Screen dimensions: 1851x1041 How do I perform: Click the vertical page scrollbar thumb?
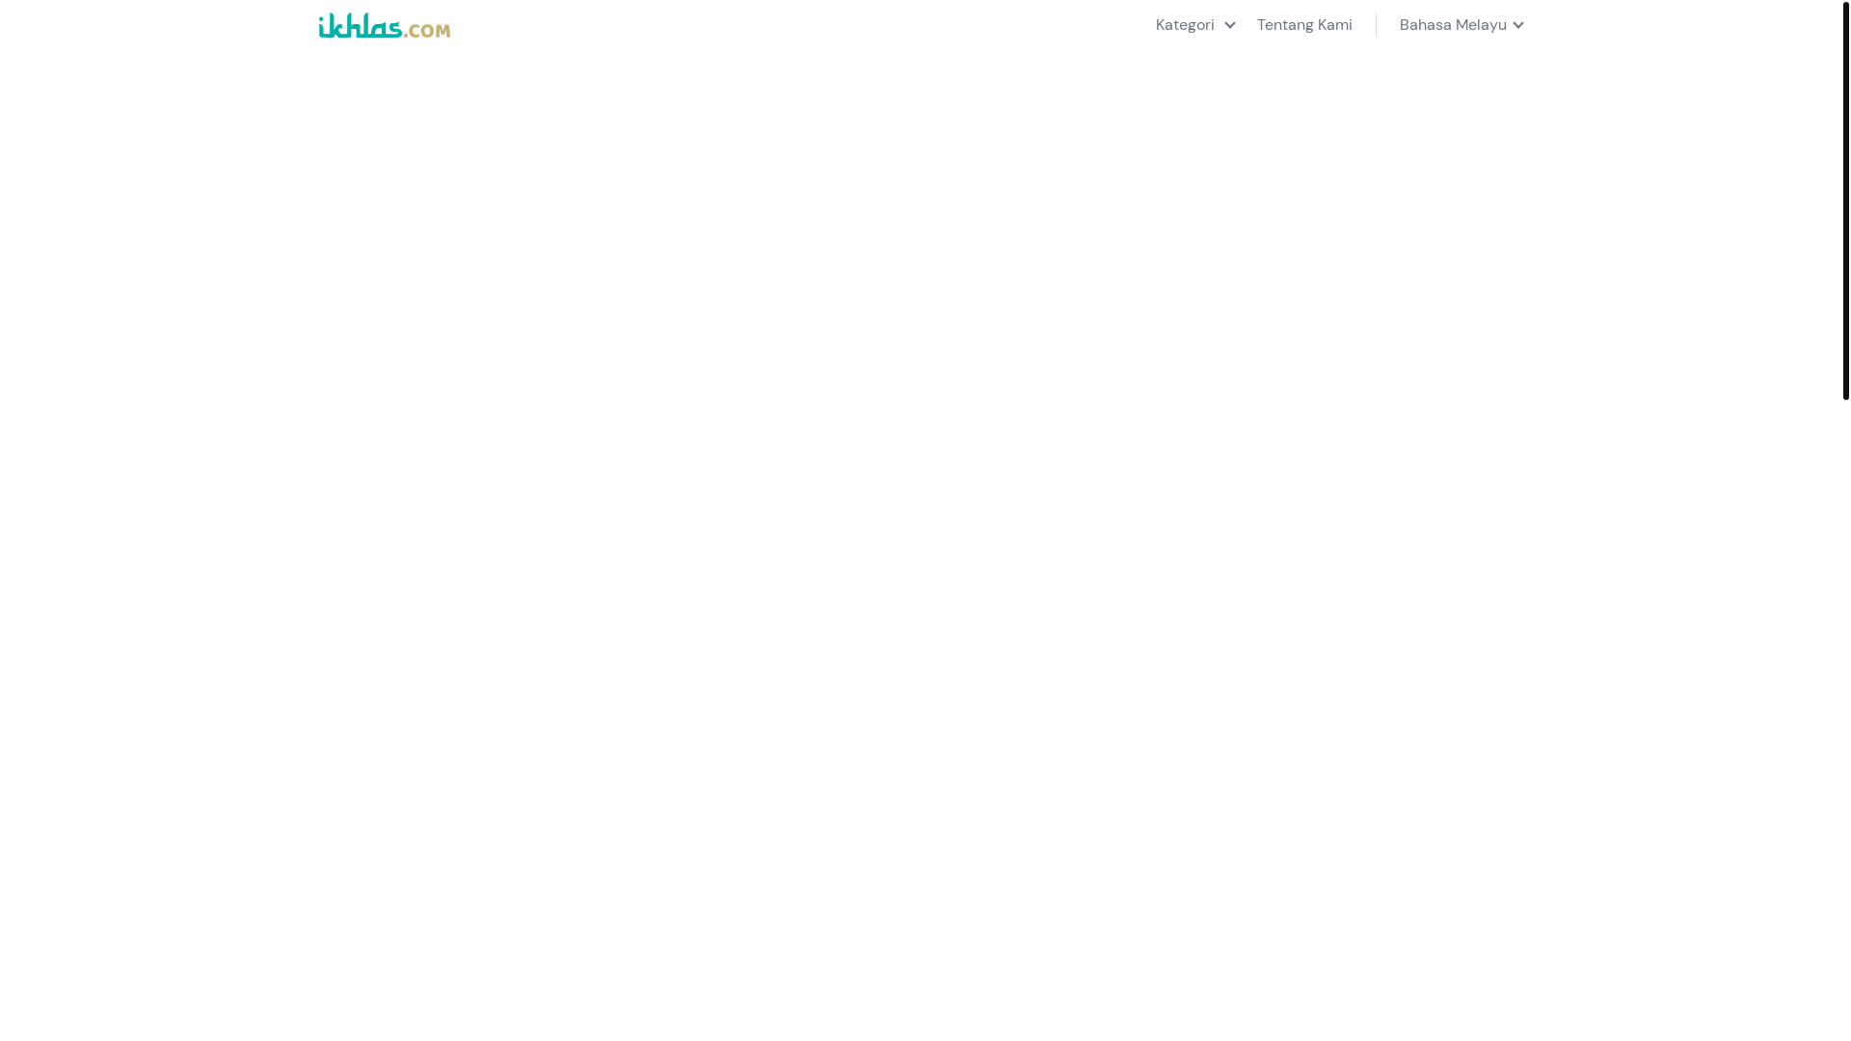click(1845, 200)
